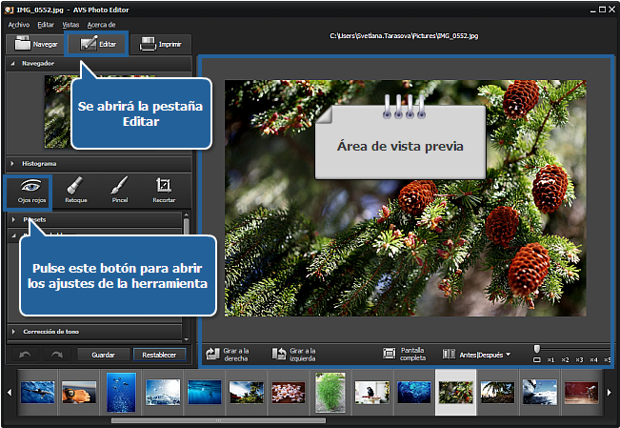The image size is (620, 428).
Task: Switch to the Navegar tab
Action: pos(35,44)
